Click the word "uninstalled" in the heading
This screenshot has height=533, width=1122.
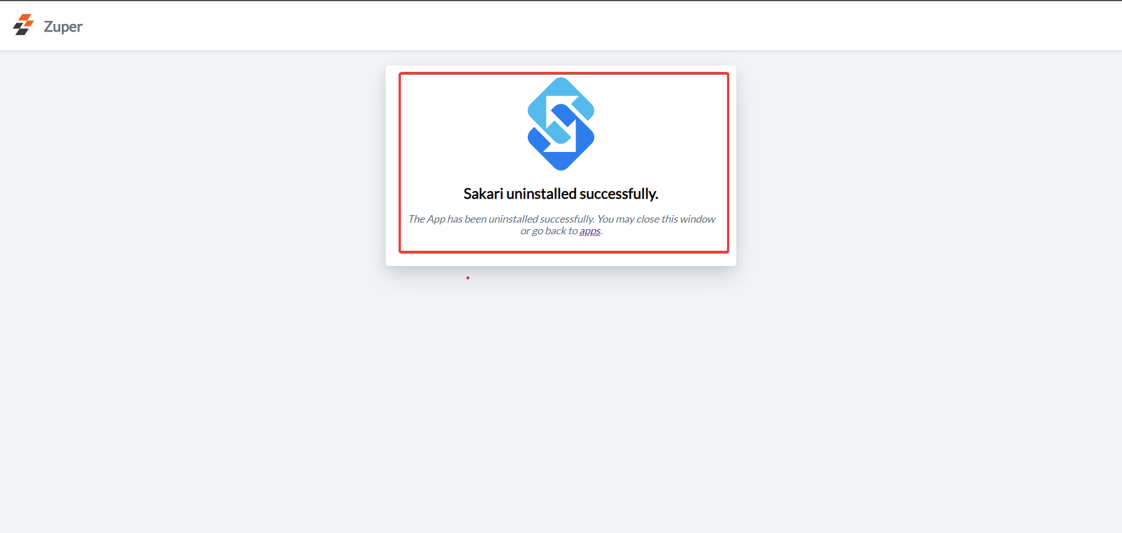point(541,194)
